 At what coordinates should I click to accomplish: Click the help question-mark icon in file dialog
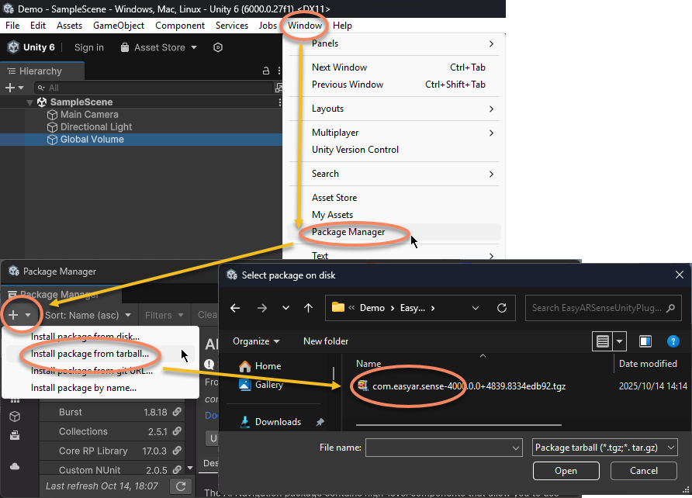pos(673,341)
